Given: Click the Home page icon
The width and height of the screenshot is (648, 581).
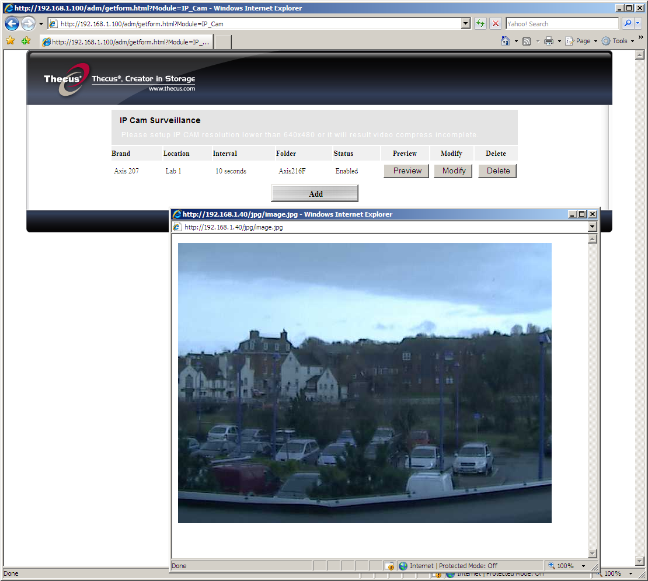Looking at the screenshot, I should pyautogui.click(x=505, y=41).
